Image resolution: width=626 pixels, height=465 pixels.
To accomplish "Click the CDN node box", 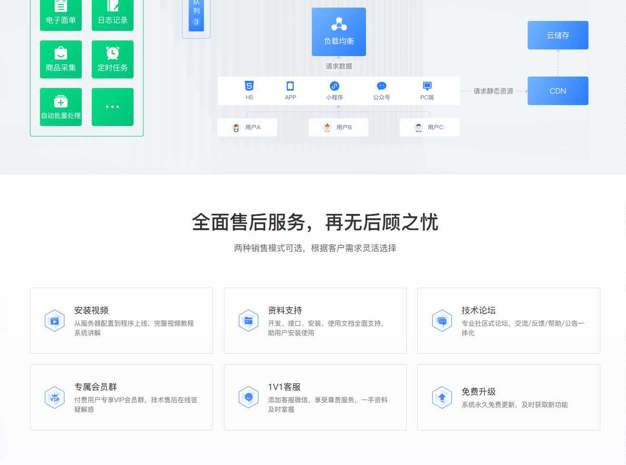I will pos(558,90).
